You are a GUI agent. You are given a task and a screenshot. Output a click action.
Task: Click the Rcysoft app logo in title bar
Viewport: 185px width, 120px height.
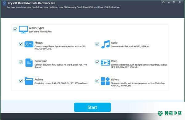[4, 3]
